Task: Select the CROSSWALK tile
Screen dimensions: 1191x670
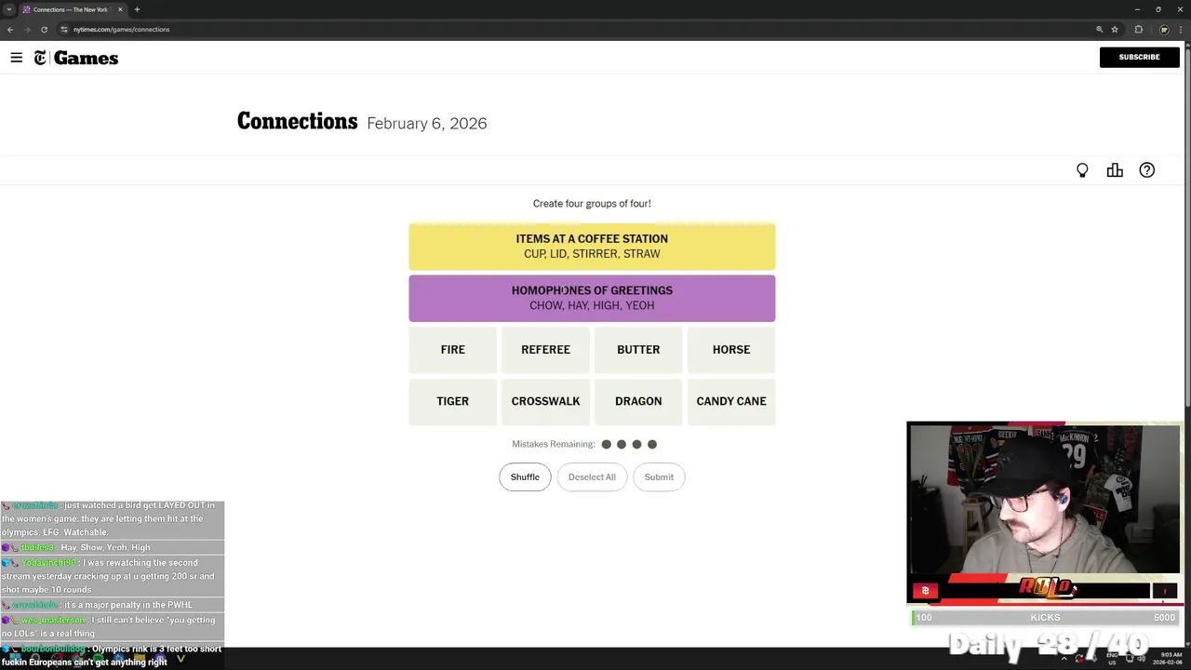Action: 545,401
